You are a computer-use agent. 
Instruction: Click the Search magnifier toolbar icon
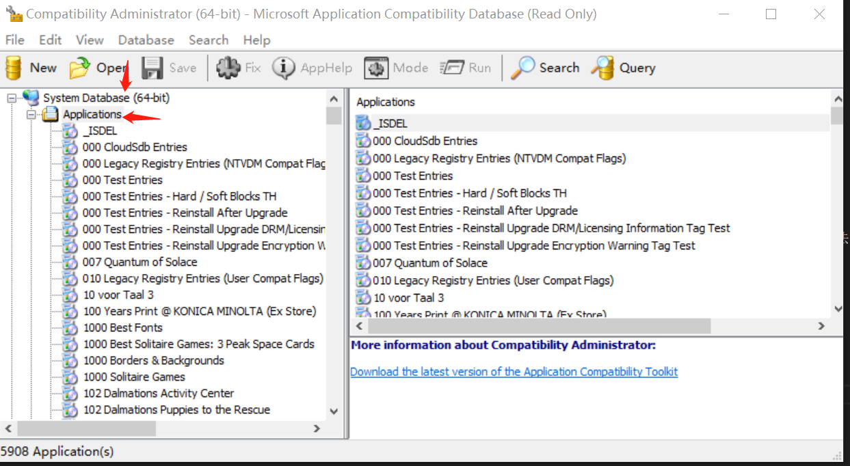(523, 68)
